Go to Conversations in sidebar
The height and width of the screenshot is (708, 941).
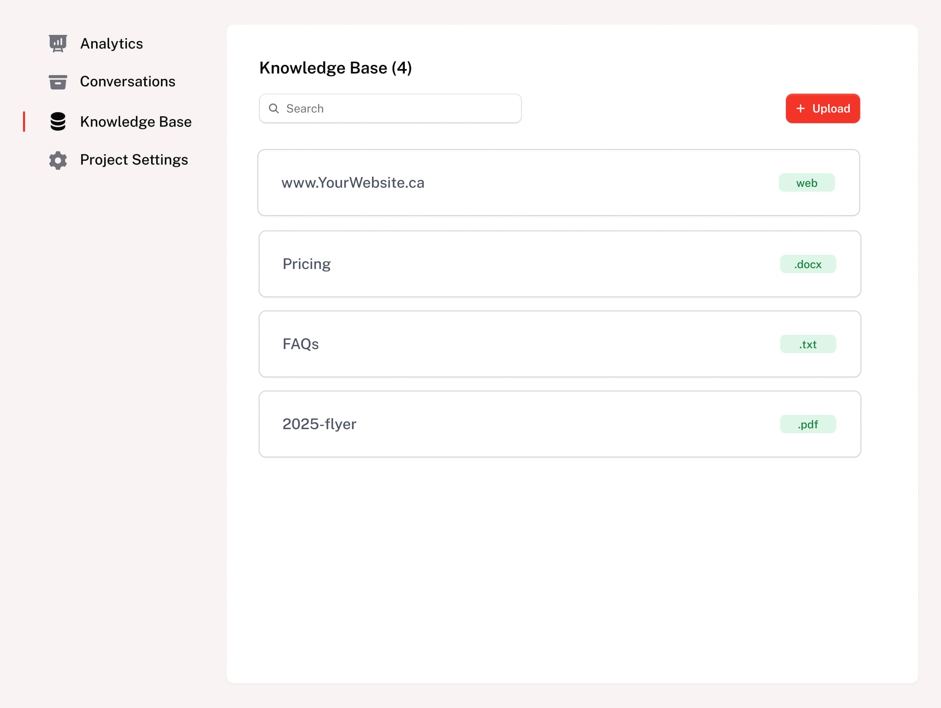[x=128, y=81]
